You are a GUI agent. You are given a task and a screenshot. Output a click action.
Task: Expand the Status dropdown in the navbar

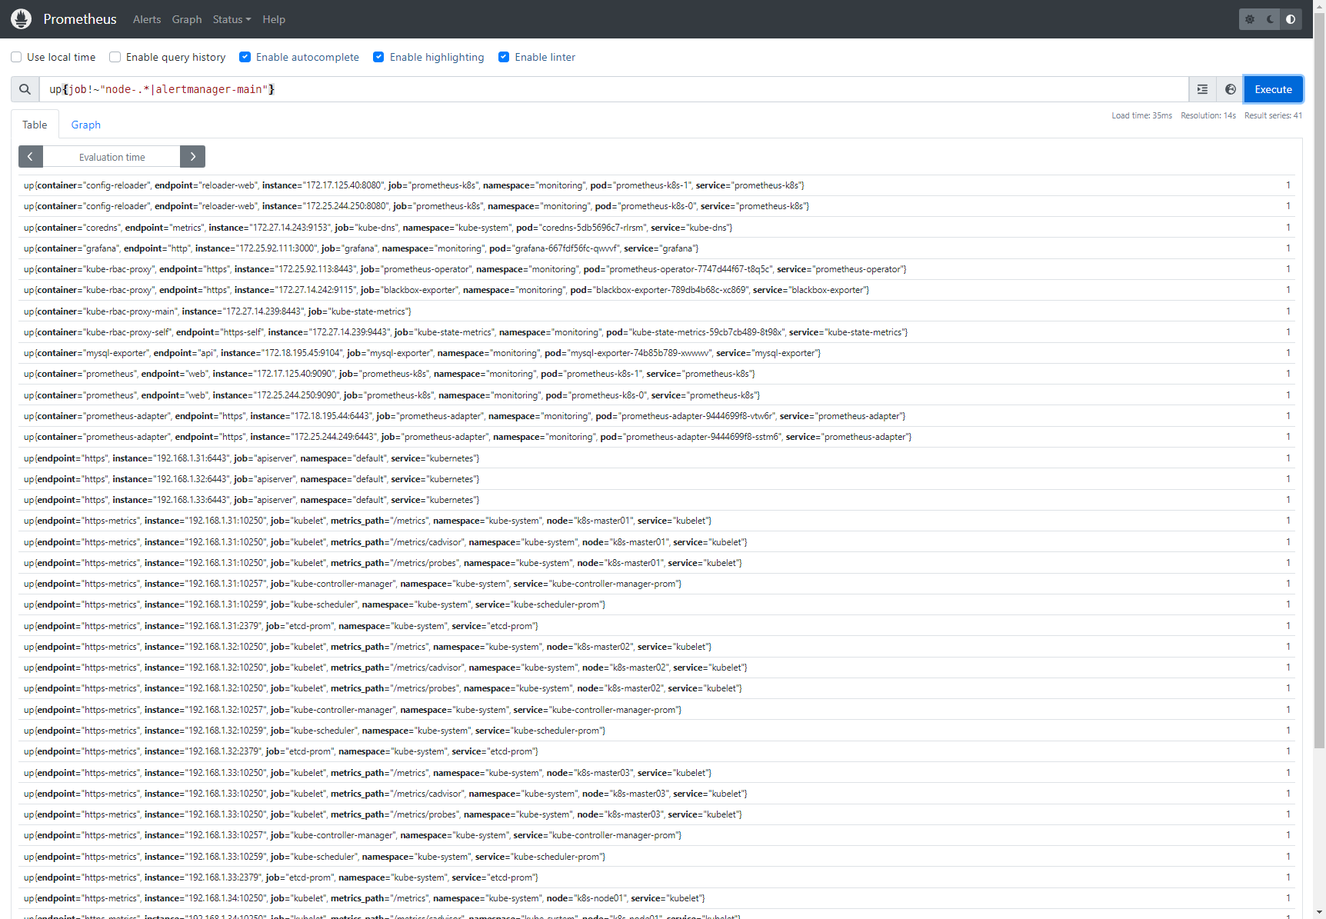point(232,19)
